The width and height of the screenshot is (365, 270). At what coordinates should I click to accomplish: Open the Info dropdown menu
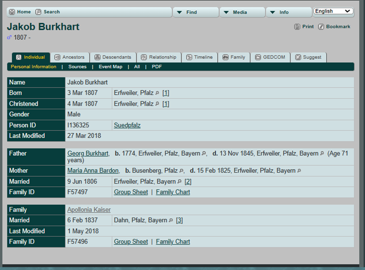click(x=289, y=12)
